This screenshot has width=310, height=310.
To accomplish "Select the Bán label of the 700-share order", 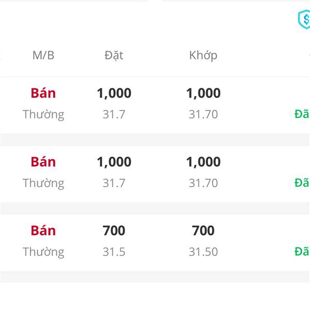I will [x=43, y=231].
